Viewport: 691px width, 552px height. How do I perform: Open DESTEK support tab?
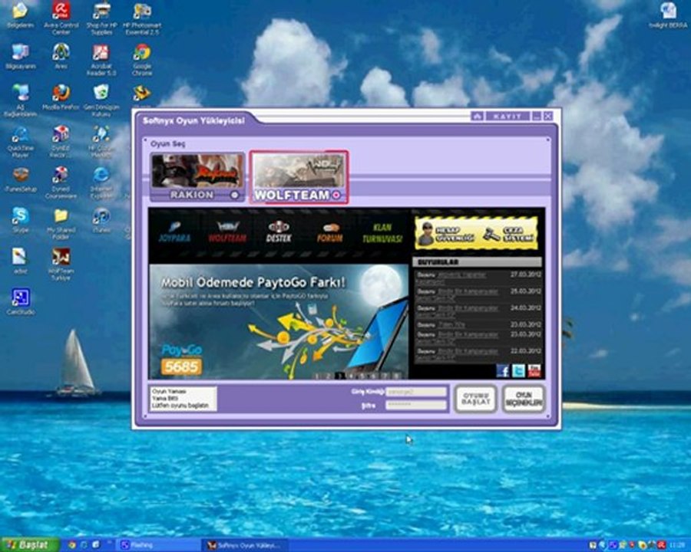point(279,232)
